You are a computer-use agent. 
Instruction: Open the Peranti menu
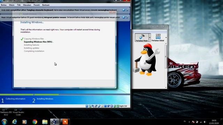37,5
